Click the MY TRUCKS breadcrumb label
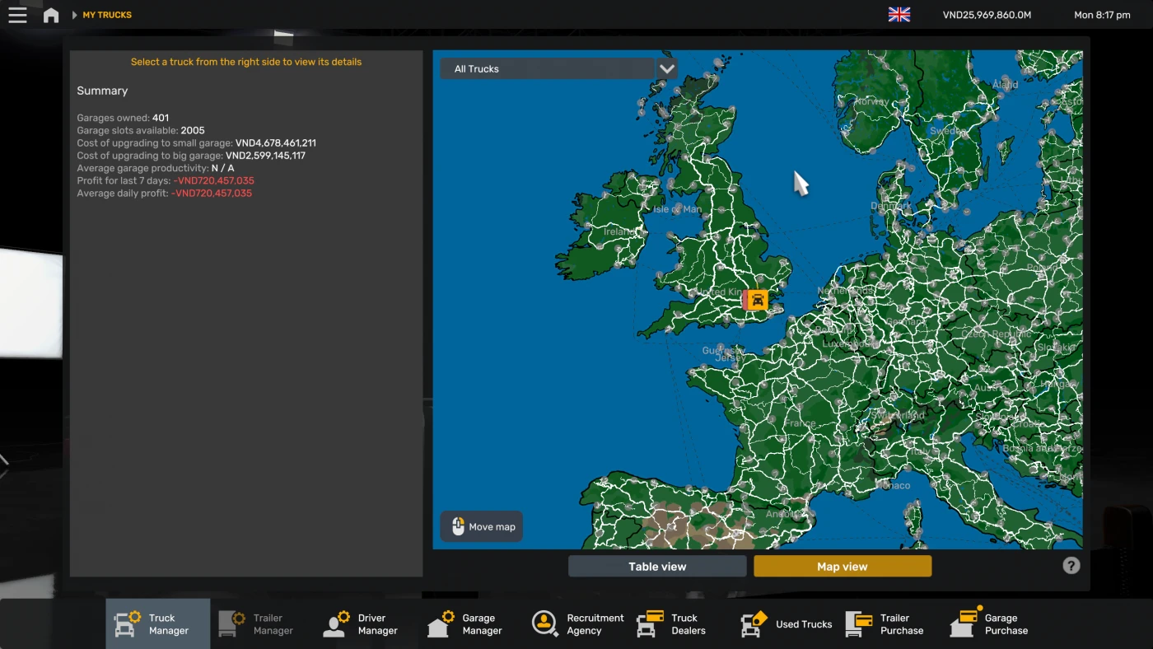Image resolution: width=1153 pixels, height=649 pixels. point(106,14)
